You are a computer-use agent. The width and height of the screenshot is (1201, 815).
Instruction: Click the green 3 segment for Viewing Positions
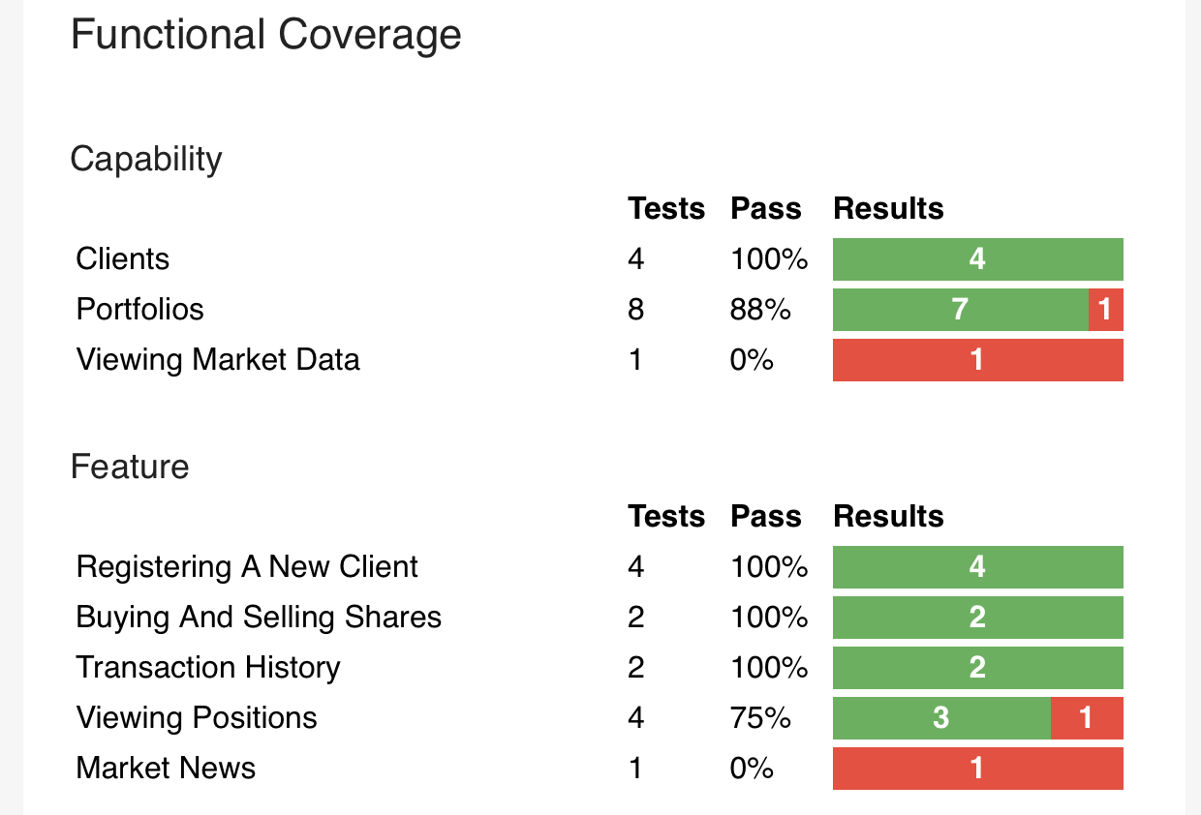[941, 718]
